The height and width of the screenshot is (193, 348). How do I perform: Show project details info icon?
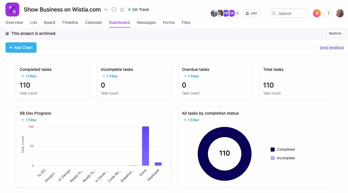(x=114, y=10)
